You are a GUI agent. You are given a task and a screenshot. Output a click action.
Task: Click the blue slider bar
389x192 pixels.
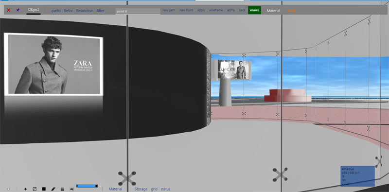[87, 186]
